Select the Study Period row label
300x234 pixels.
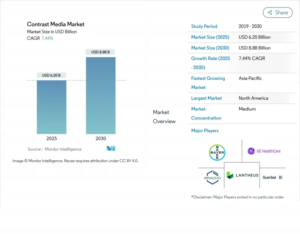pyautogui.click(x=204, y=27)
